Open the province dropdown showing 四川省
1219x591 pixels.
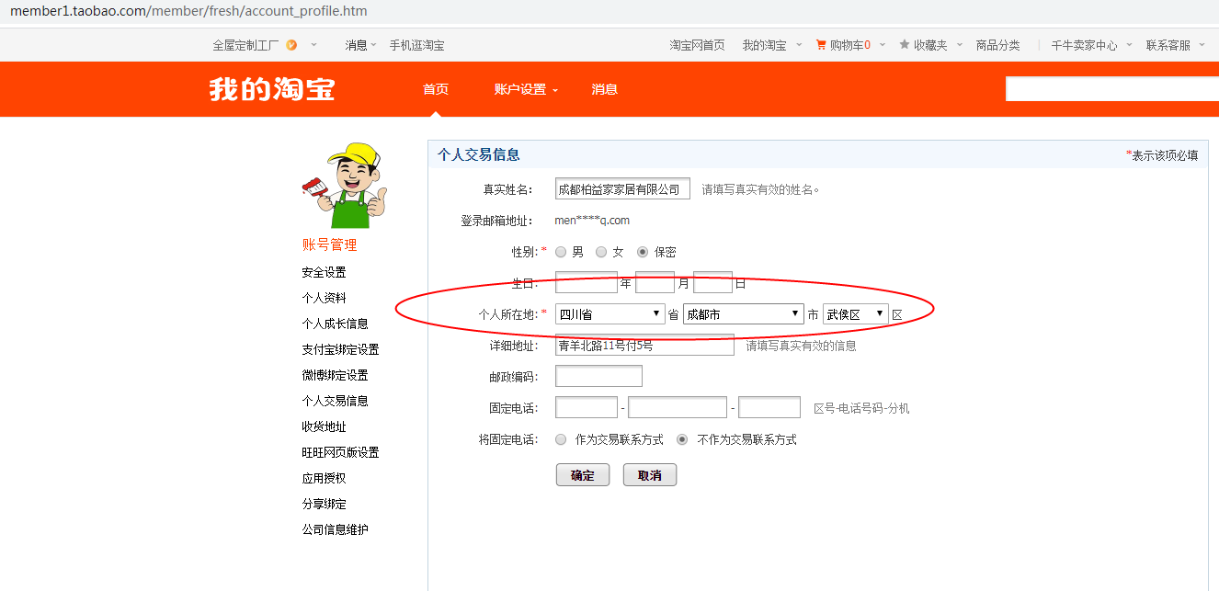click(610, 314)
